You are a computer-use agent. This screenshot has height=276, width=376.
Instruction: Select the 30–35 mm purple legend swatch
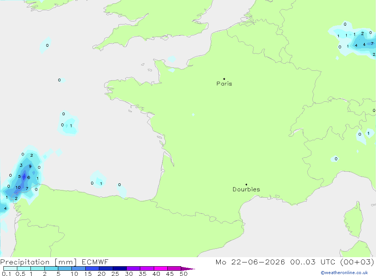(x=133, y=268)
